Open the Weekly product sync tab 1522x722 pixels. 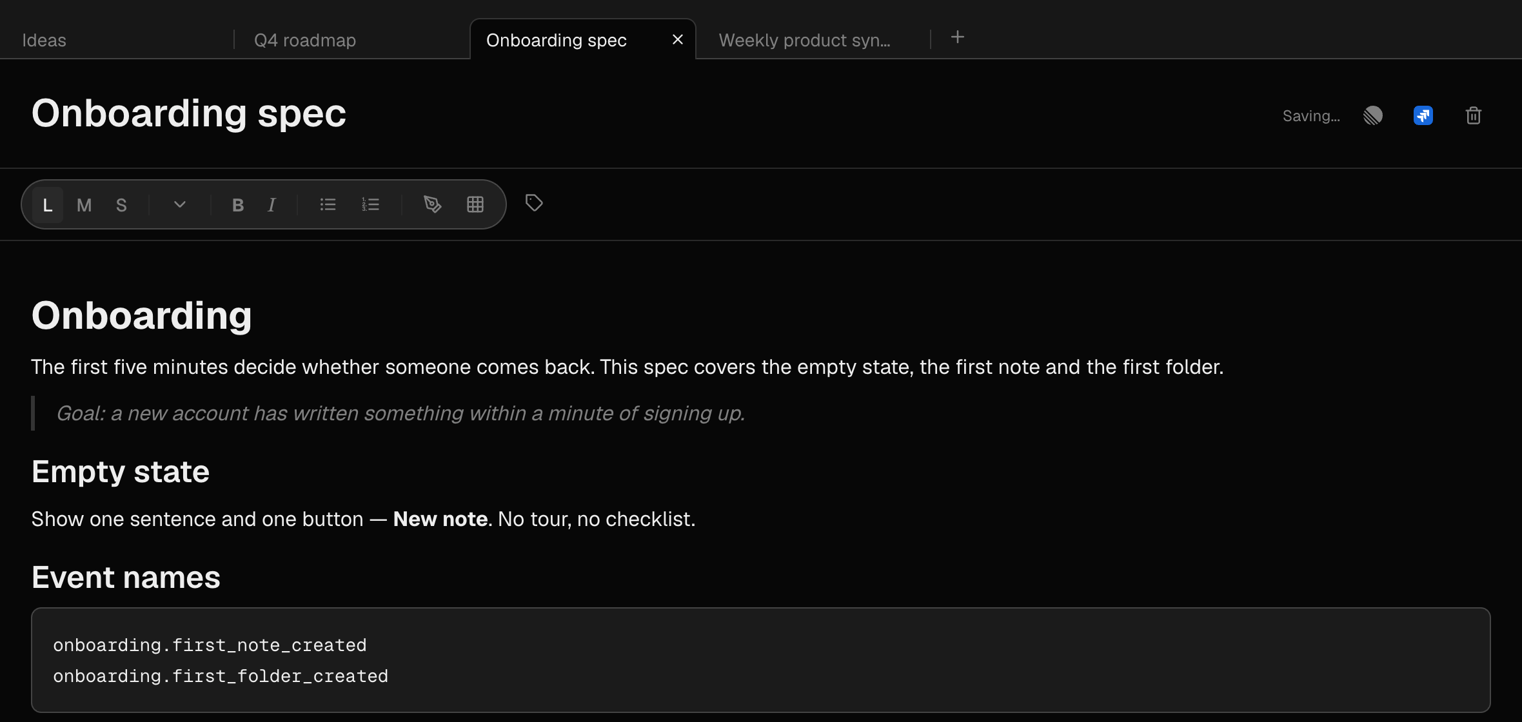click(804, 40)
